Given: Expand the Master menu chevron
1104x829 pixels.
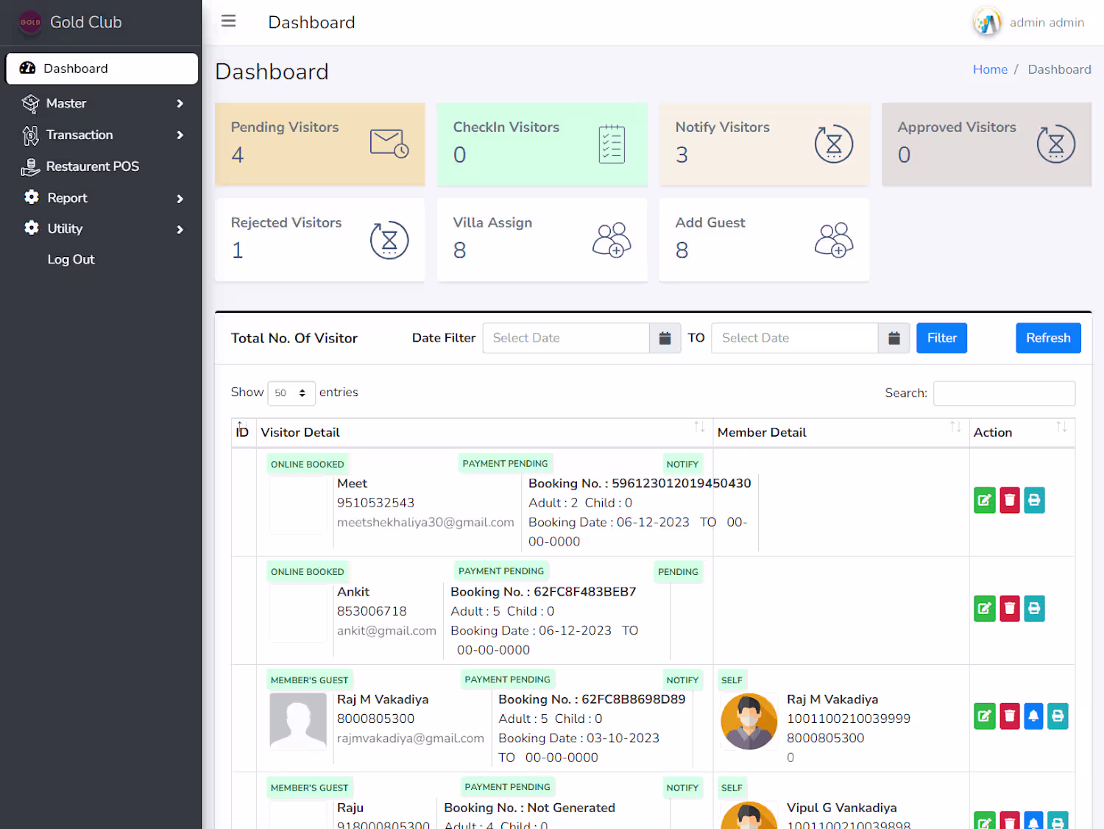Looking at the screenshot, I should pos(180,104).
